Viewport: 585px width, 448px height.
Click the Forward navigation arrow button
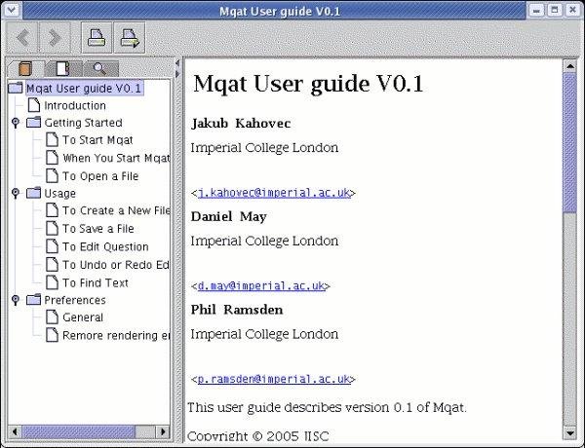tap(55, 38)
